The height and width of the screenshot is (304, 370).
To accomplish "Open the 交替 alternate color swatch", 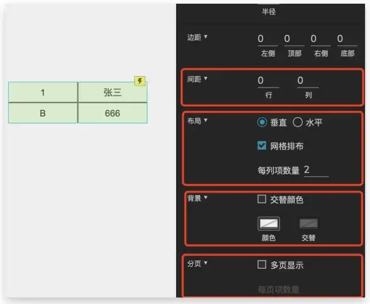I will (308, 223).
